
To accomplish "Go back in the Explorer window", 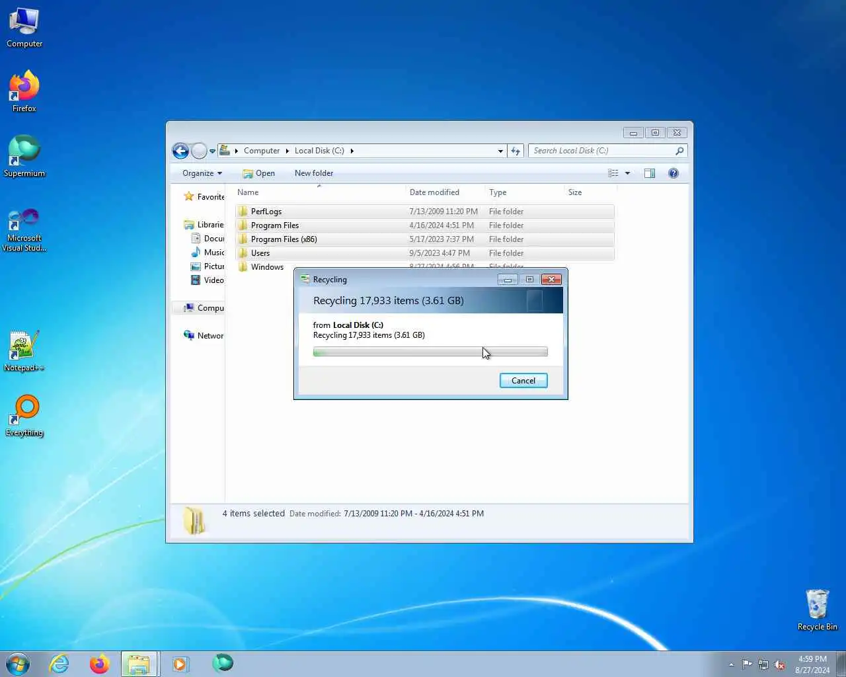I will click(x=180, y=151).
